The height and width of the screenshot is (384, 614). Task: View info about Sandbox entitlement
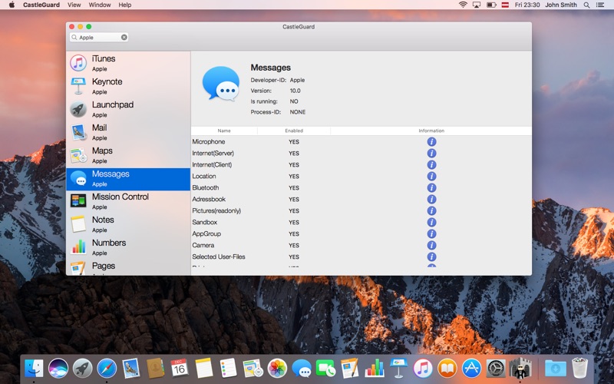pyautogui.click(x=431, y=222)
